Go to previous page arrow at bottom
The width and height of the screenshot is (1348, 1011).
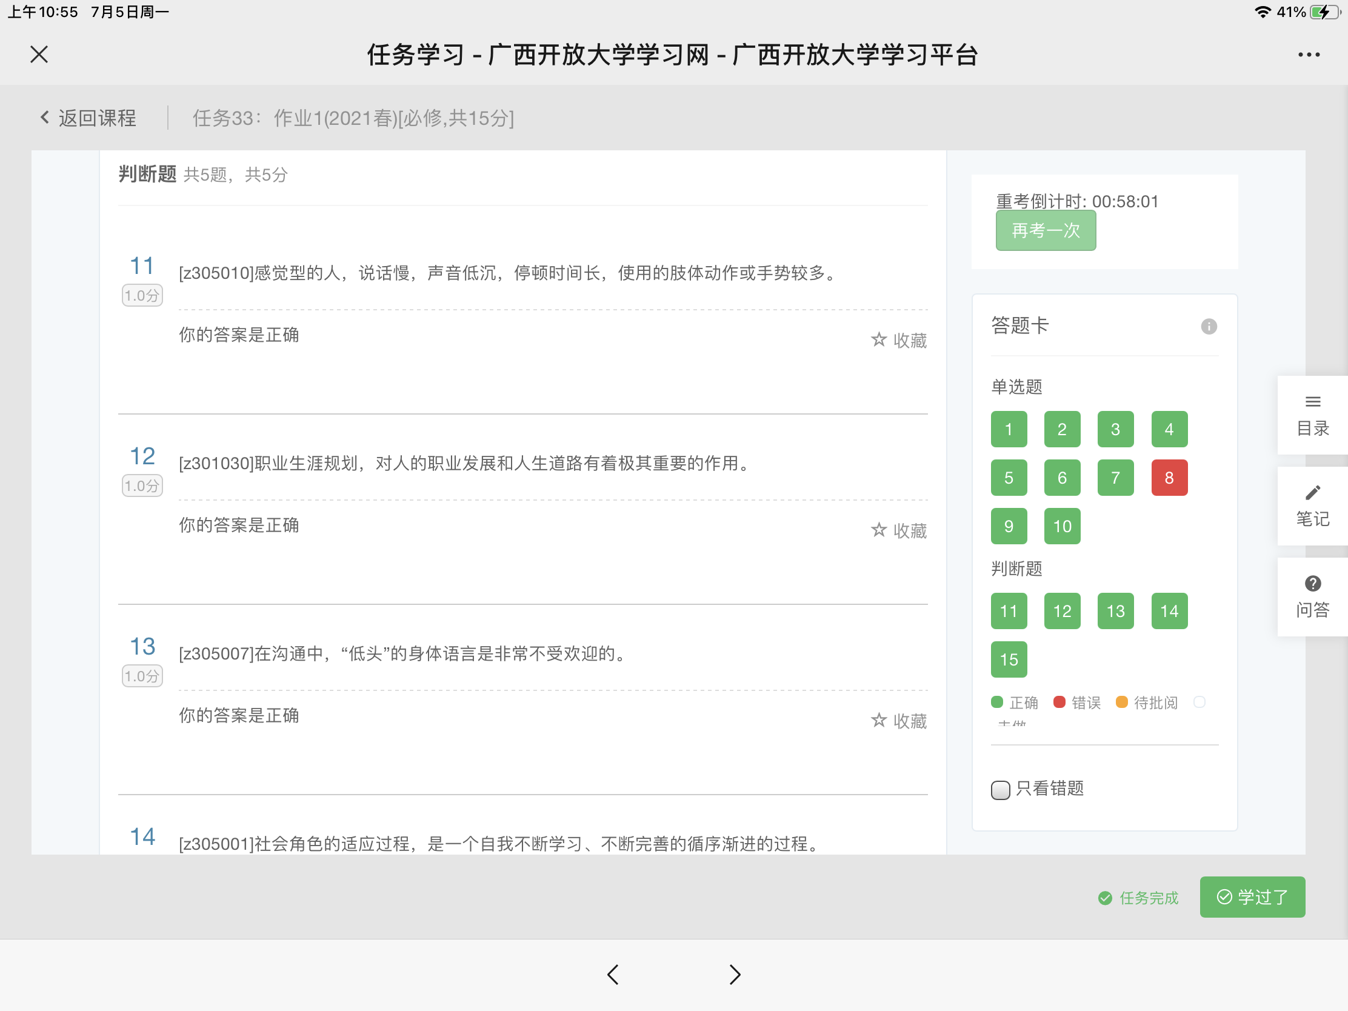(613, 975)
